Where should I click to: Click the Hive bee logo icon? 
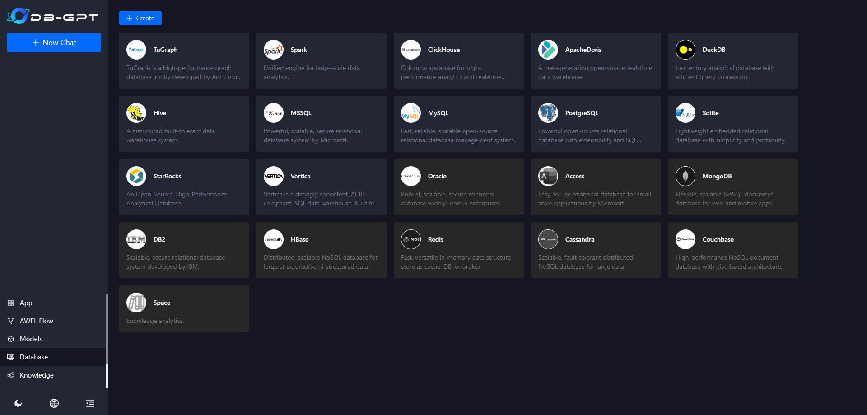pyautogui.click(x=136, y=113)
